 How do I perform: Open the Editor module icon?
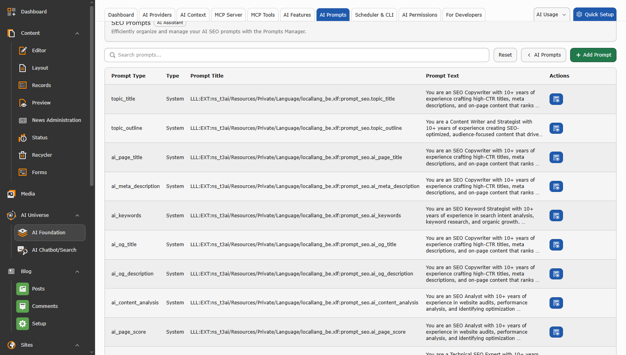coord(23,51)
